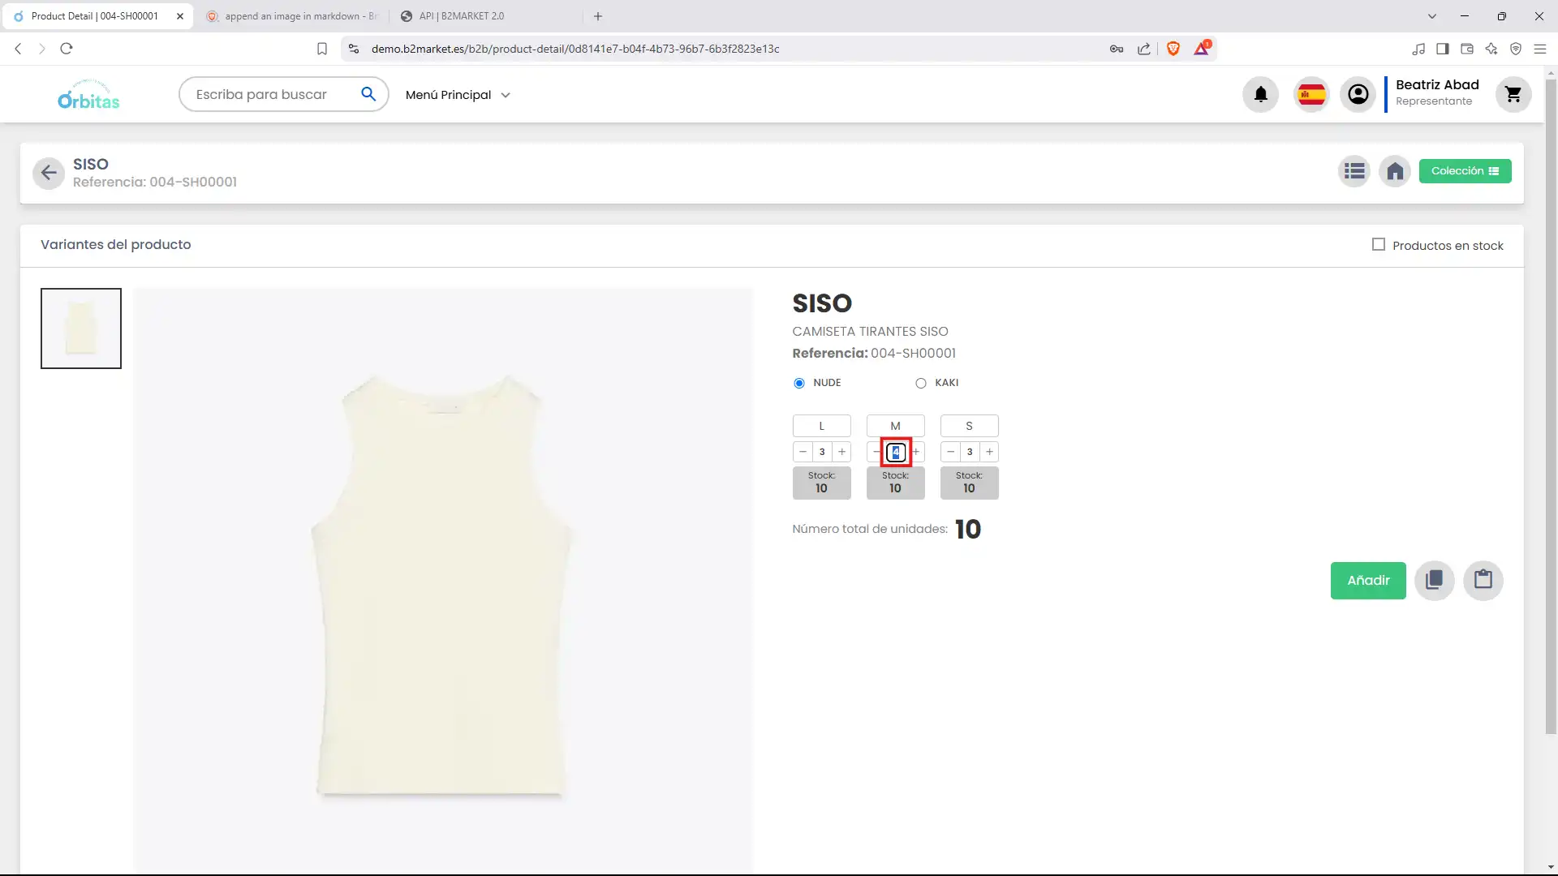Open the browser tab list chevron
This screenshot has height=876, width=1558.
coord(1431,16)
